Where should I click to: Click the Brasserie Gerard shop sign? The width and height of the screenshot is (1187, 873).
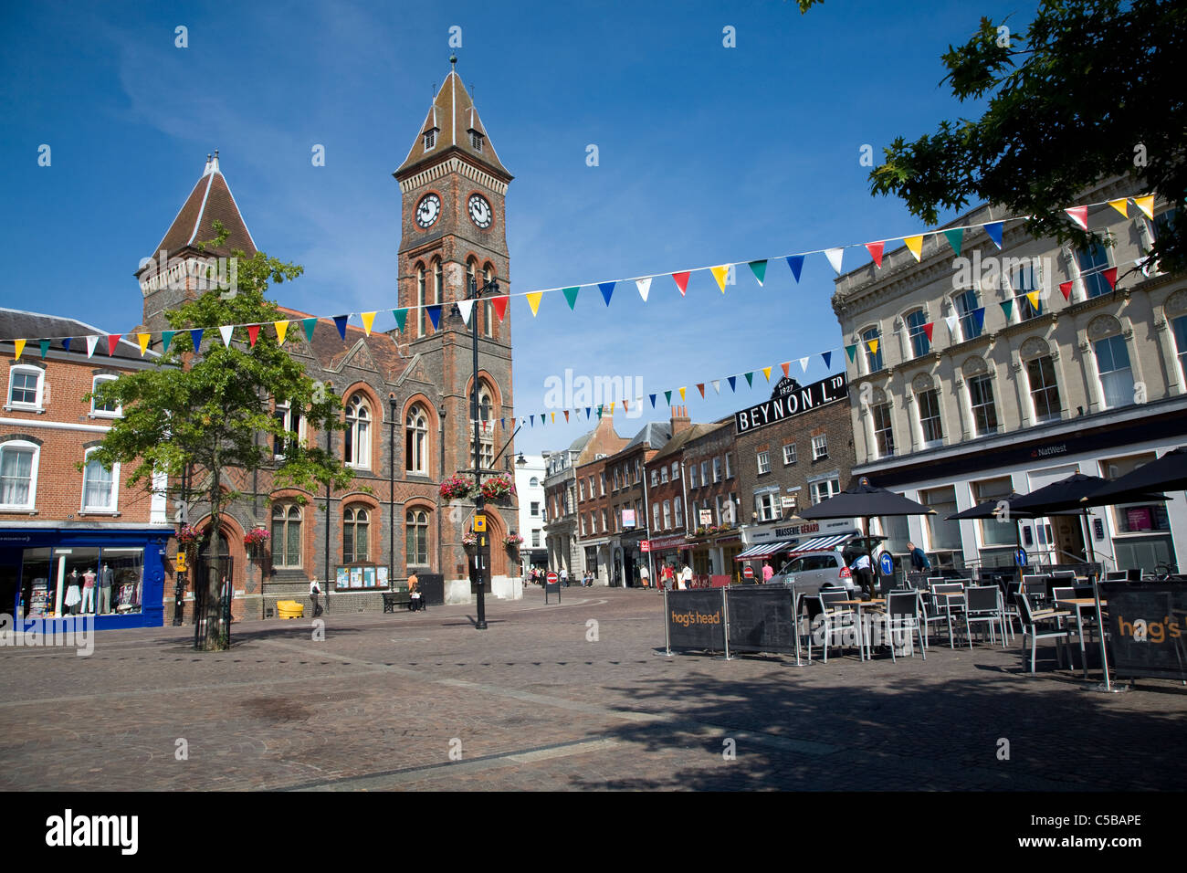(x=797, y=531)
